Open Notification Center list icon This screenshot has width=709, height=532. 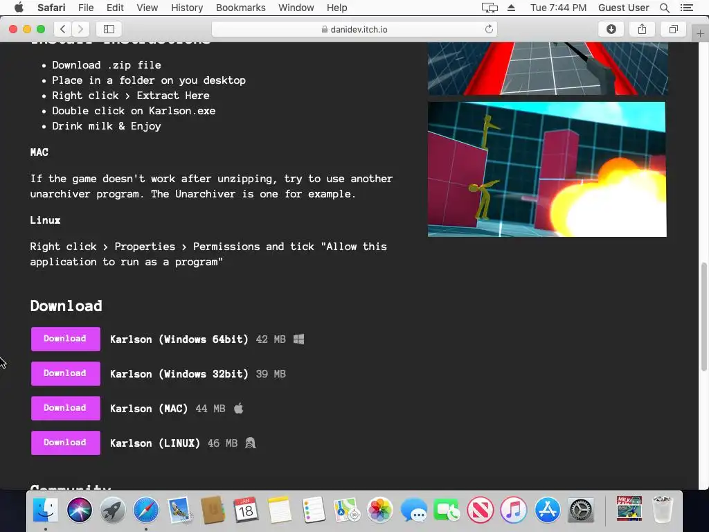click(686, 8)
